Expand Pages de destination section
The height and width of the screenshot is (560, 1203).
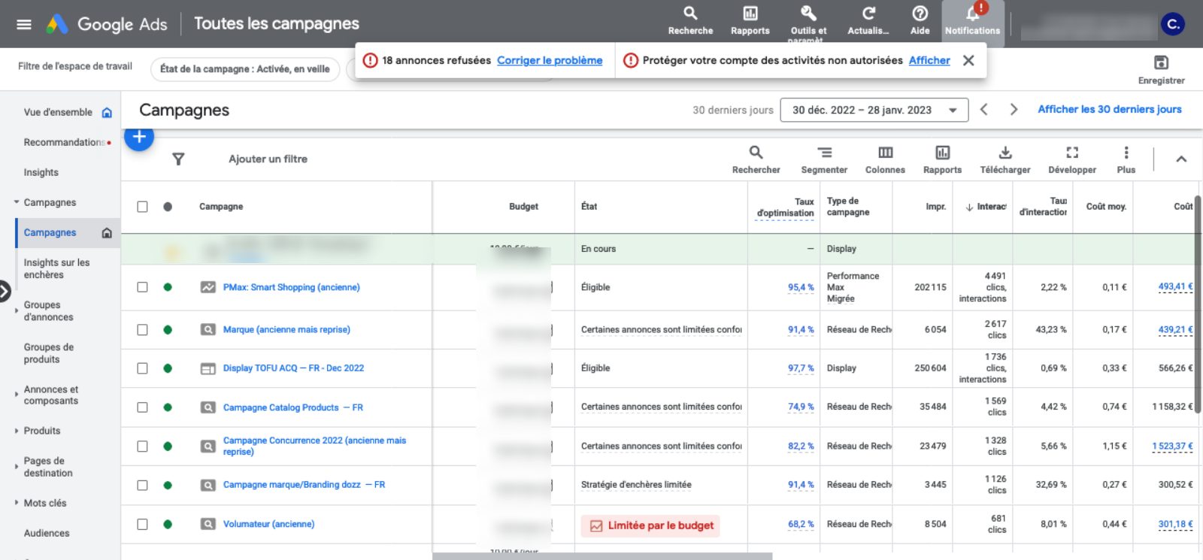(x=17, y=467)
